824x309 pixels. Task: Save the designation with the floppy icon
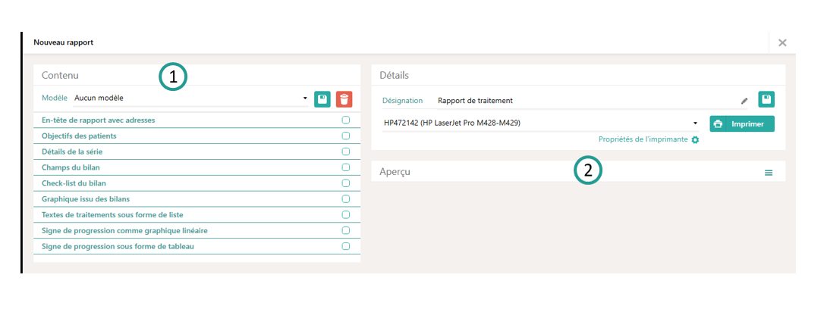pos(766,99)
